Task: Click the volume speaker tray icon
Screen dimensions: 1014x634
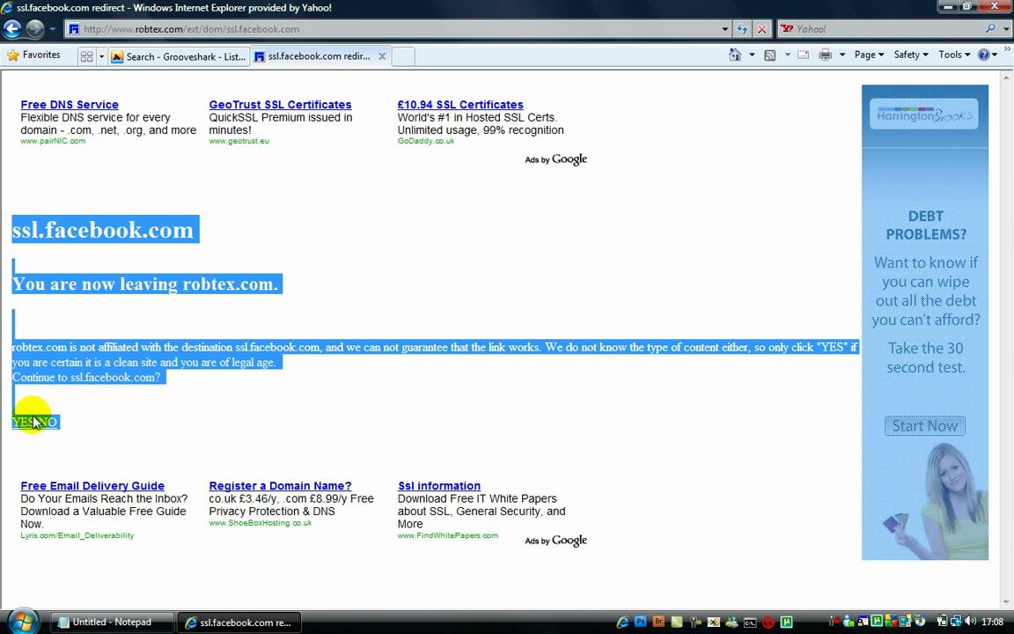Action: point(971,621)
